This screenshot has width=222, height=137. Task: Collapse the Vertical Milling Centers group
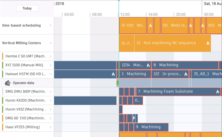tap(50, 43)
